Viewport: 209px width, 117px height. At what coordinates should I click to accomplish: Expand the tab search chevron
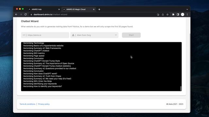187,9
